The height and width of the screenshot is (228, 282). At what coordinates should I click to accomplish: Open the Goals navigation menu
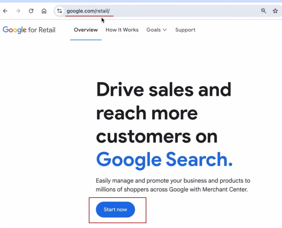coord(154,30)
